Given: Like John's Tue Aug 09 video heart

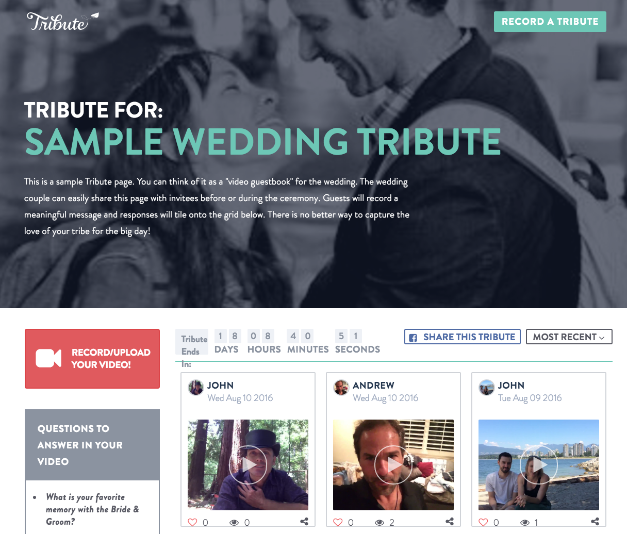Looking at the screenshot, I should [483, 522].
